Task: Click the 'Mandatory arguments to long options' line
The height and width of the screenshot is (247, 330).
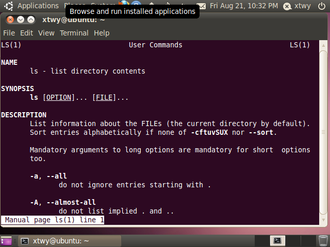Action: pyautogui.click(x=170, y=150)
